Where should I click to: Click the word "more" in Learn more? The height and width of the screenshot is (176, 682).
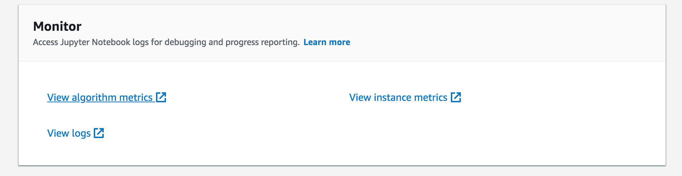(340, 42)
